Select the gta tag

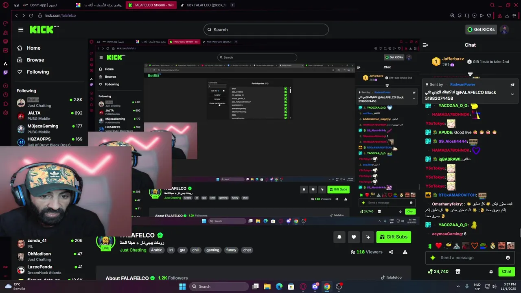click(182, 250)
